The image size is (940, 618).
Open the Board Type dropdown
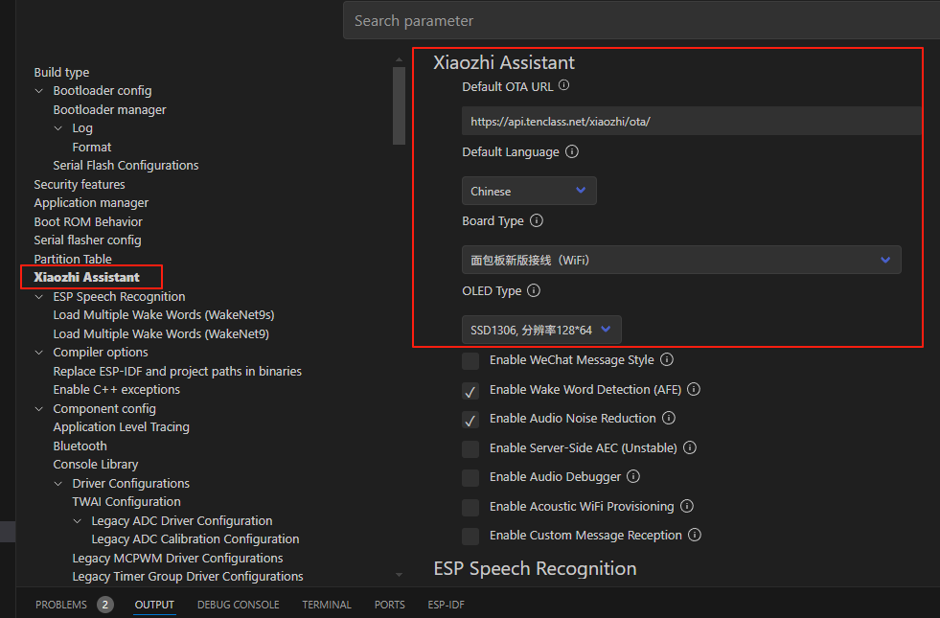pos(681,260)
